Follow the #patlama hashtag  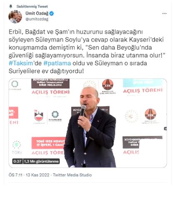coord(57,63)
